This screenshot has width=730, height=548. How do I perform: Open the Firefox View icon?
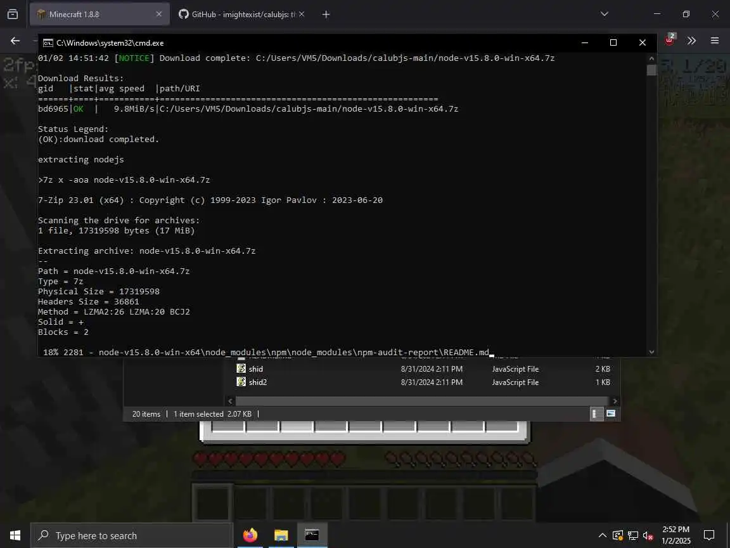tap(13, 15)
